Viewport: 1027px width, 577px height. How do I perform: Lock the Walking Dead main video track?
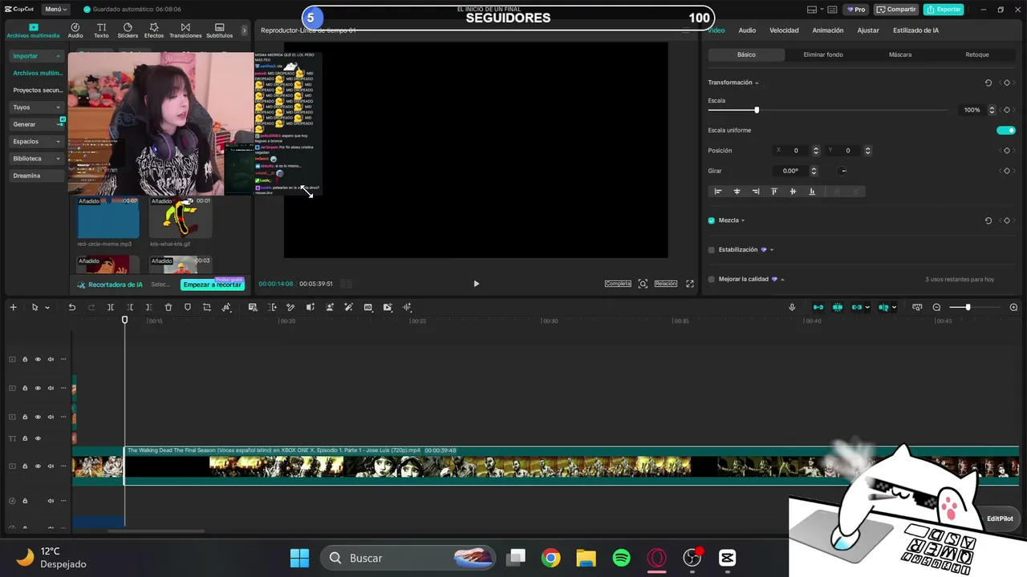pyautogui.click(x=25, y=466)
